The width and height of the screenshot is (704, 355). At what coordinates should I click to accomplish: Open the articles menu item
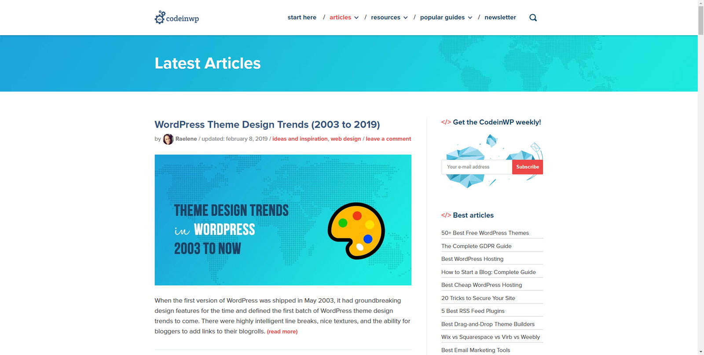pyautogui.click(x=340, y=17)
